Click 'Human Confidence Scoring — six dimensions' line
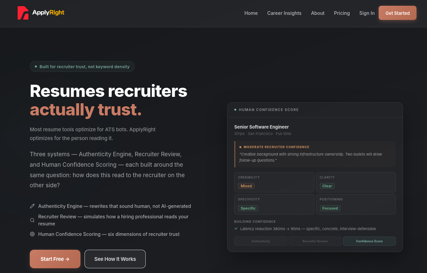The width and height of the screenshot is (427, 273). [109, 234]
